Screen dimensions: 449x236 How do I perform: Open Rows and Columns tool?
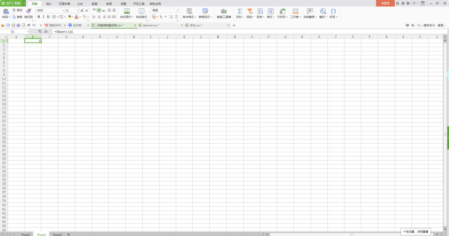tap(282, 13)
